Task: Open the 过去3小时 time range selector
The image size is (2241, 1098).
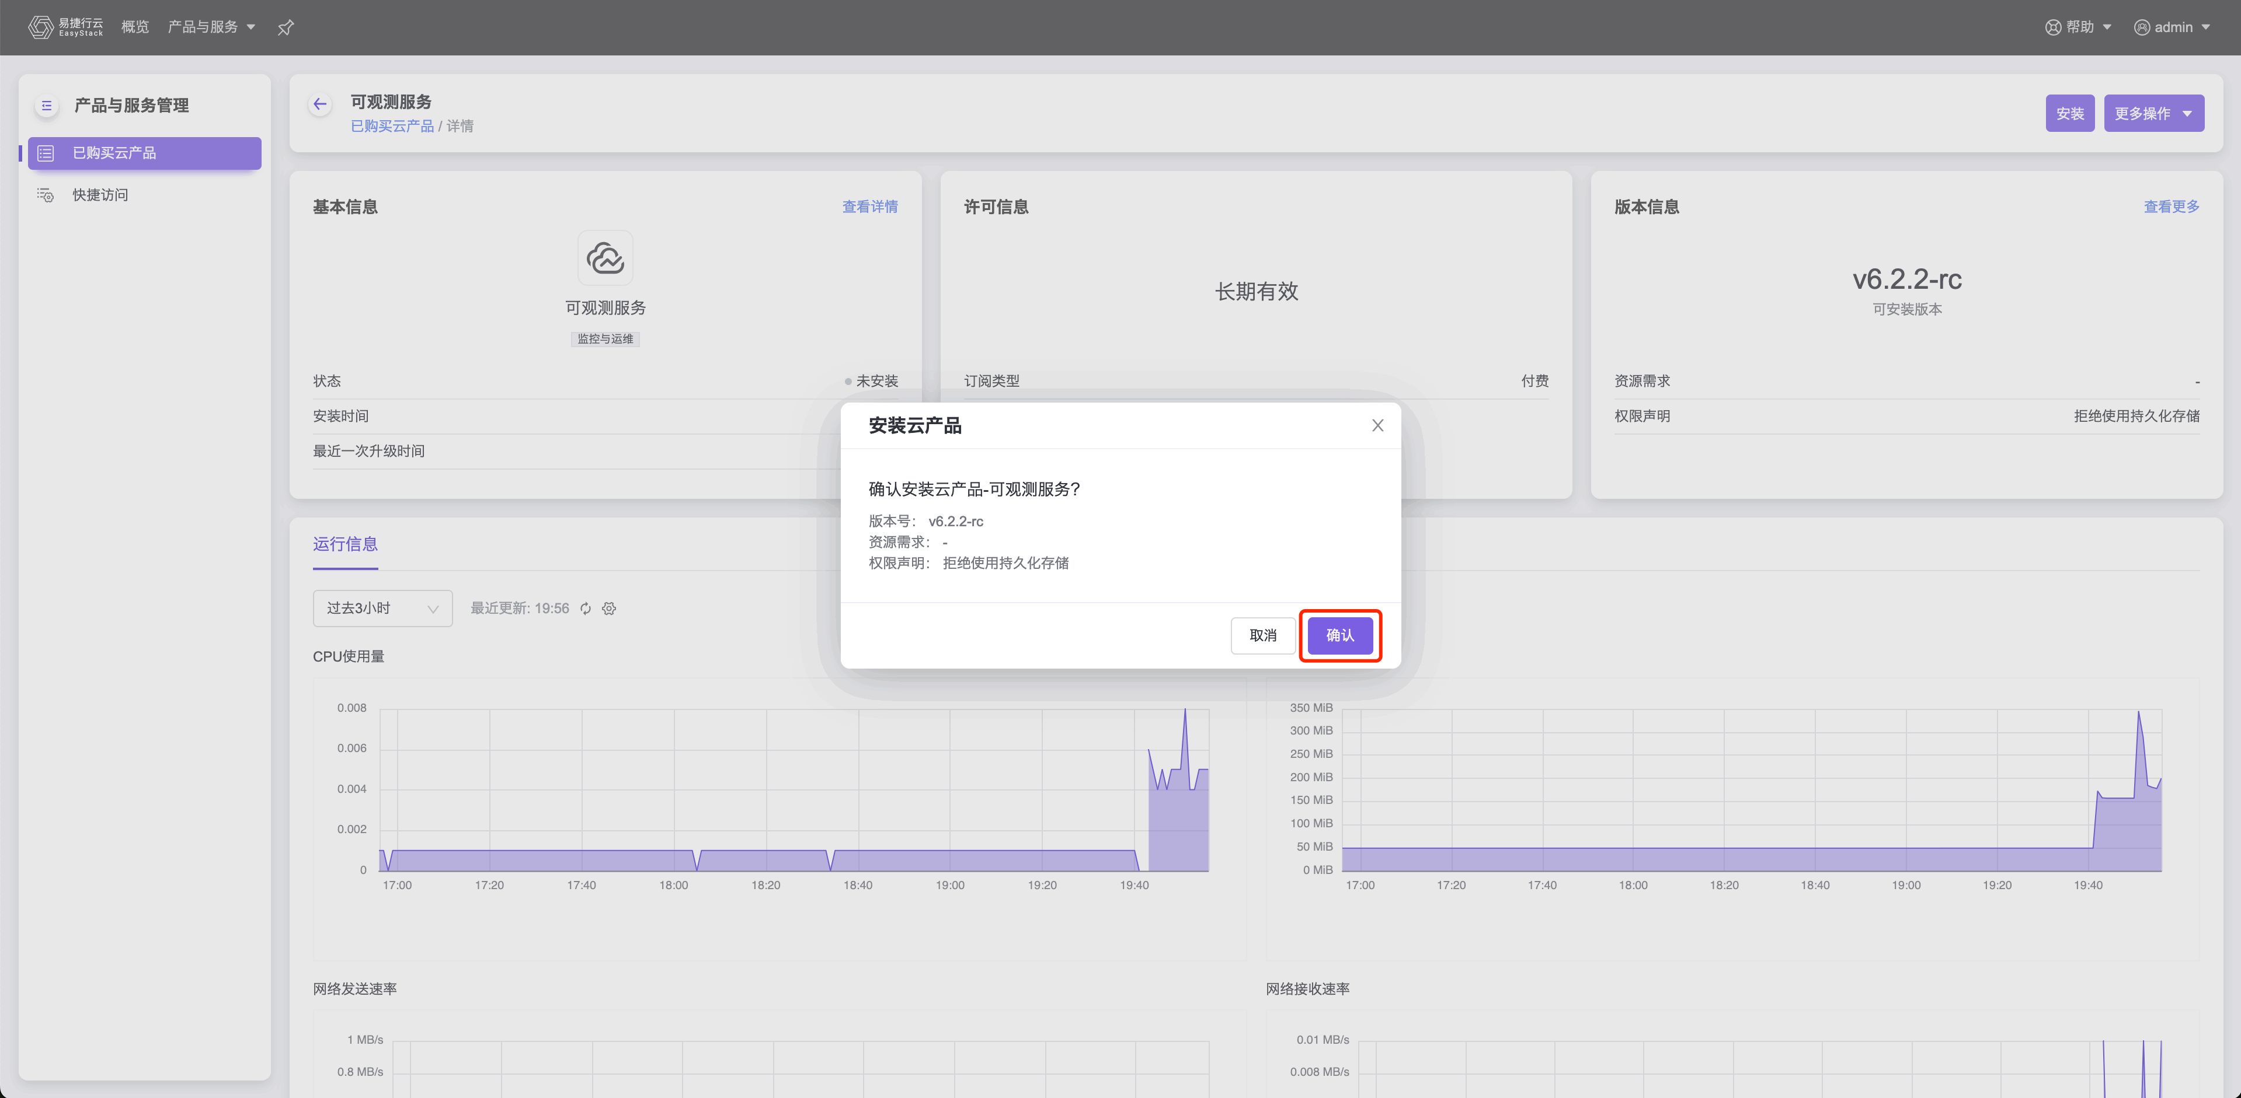Action: coord(382,609)
